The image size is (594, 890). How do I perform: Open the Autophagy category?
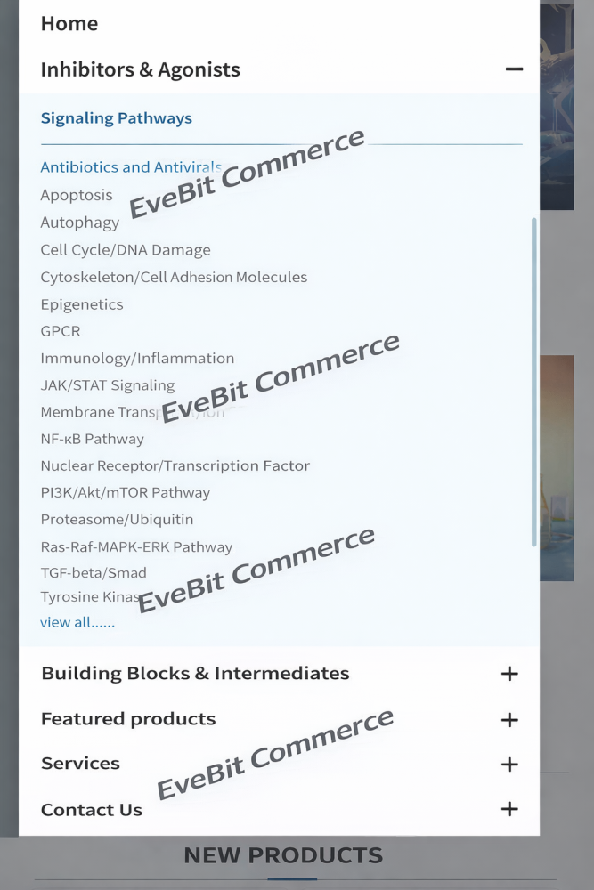pyautogui.click(x=79, y=222)
